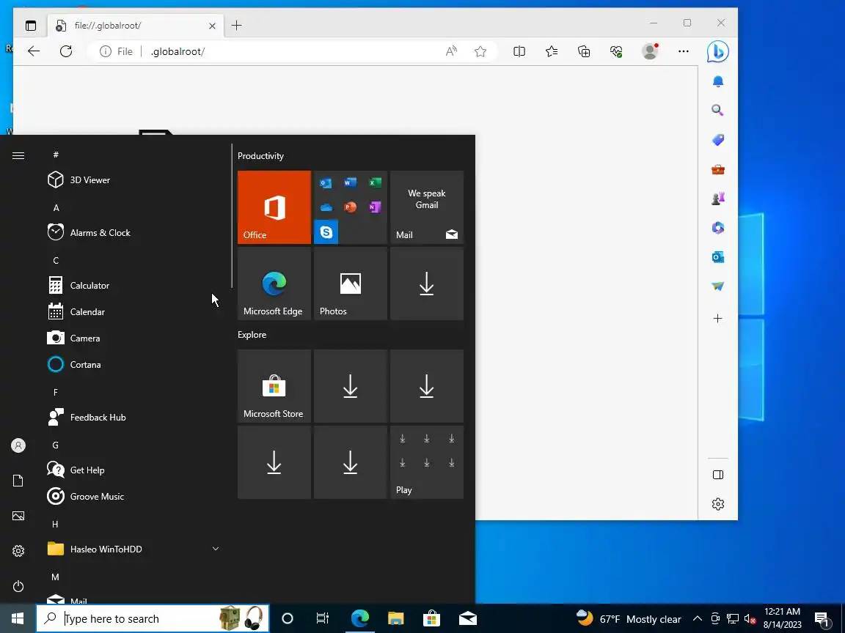Click the Windows Start button
Image resolution: width=845 pixels, height=633 pixels.
coord(18,618)
